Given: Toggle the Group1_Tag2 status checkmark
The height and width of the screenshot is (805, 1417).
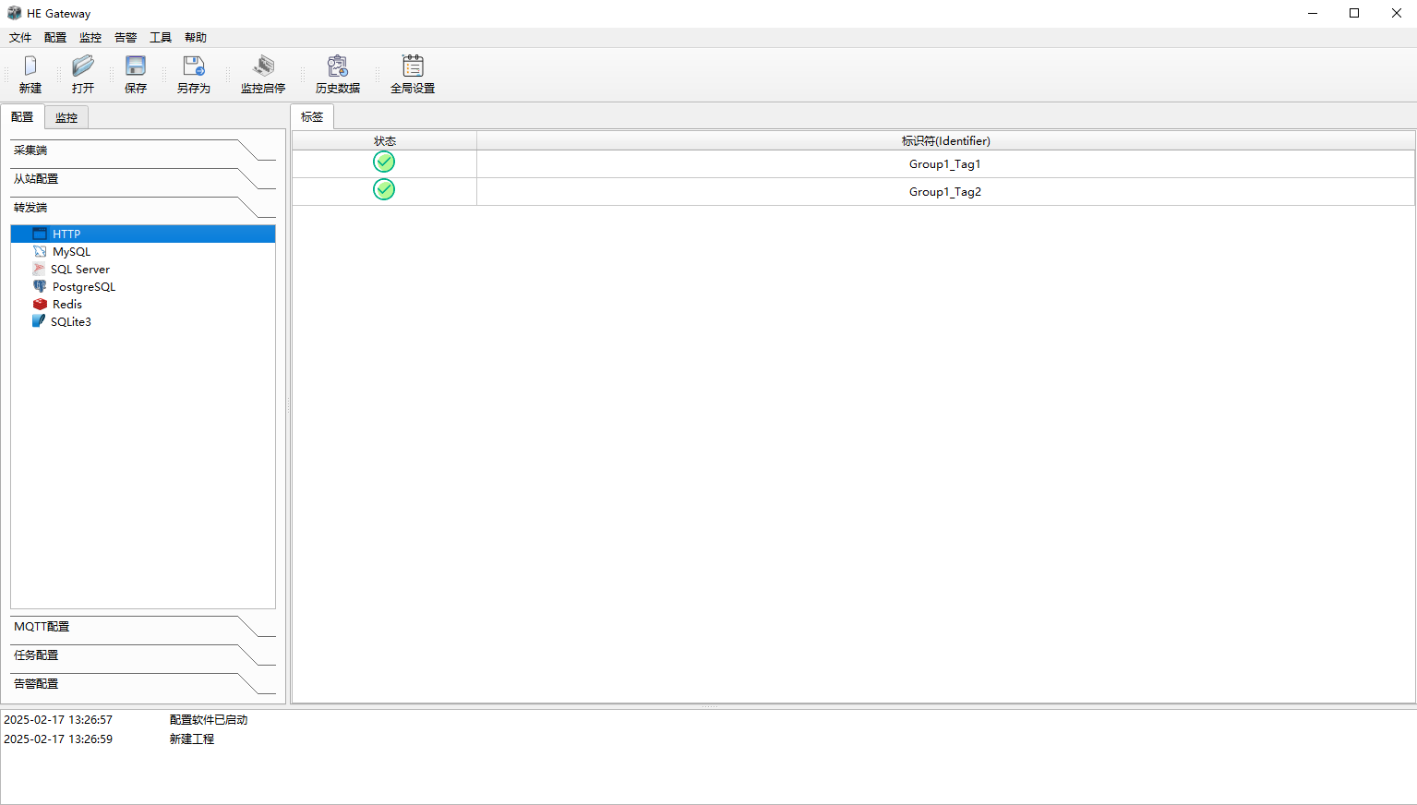Looking at the screenshot, I should [x=384, y=190].
